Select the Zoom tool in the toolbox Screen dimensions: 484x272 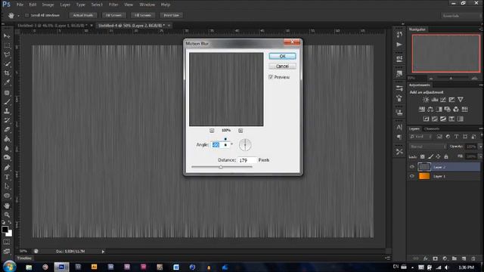coord(7,215)
